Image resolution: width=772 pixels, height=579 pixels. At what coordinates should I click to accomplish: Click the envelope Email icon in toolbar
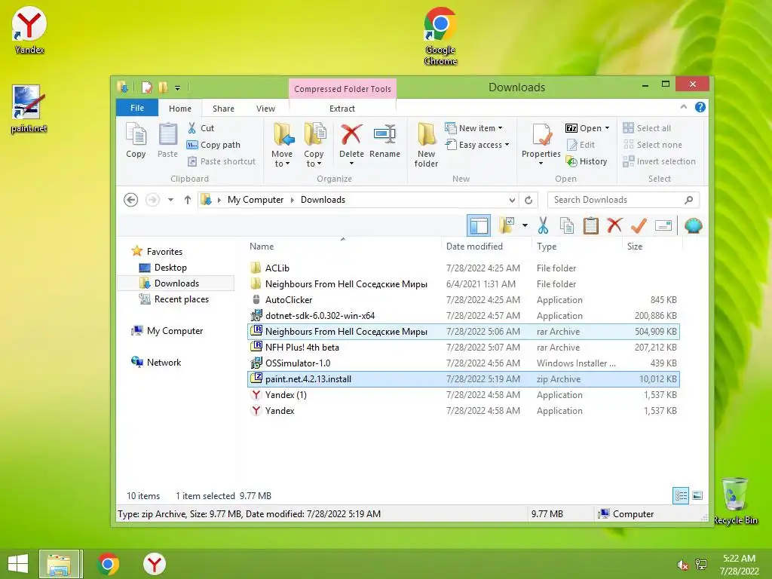663,226
